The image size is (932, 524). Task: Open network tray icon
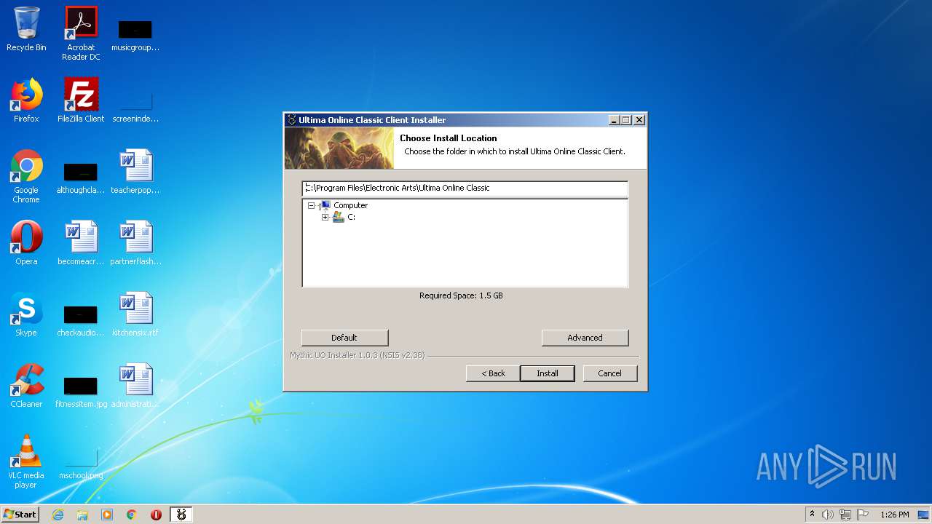pos(845,515)
